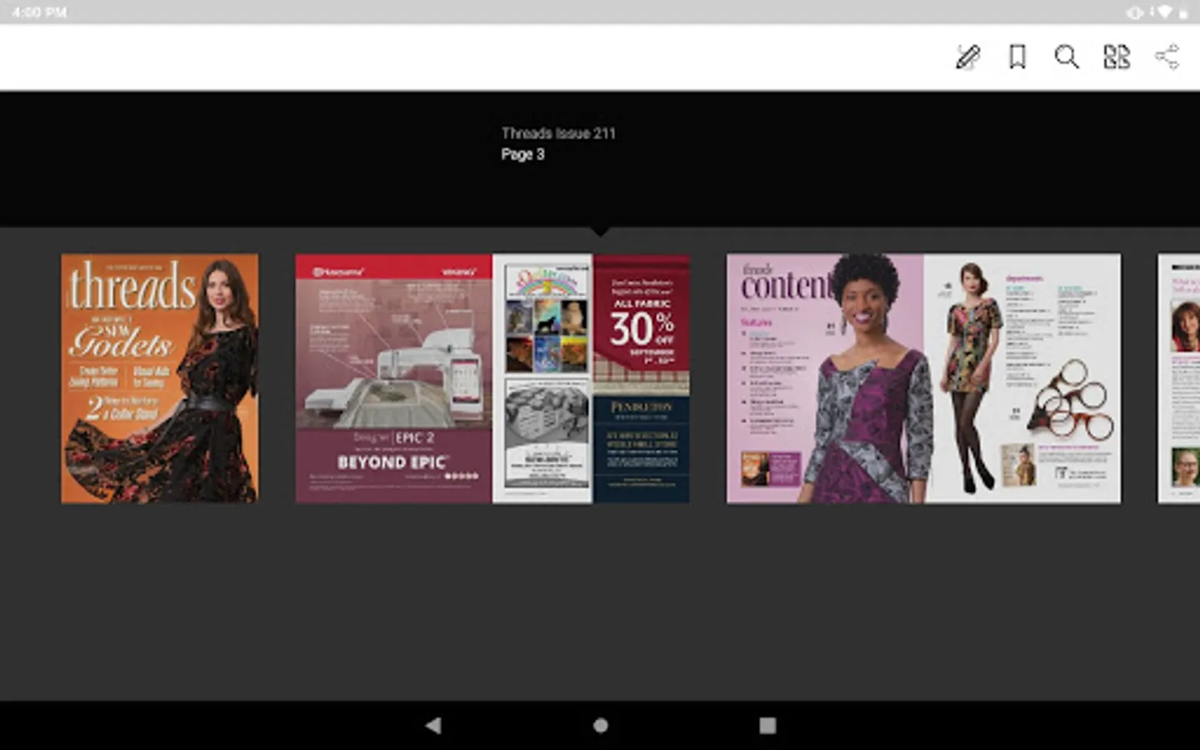
Task: Go back with the Android back button
Action: (433, 725)
